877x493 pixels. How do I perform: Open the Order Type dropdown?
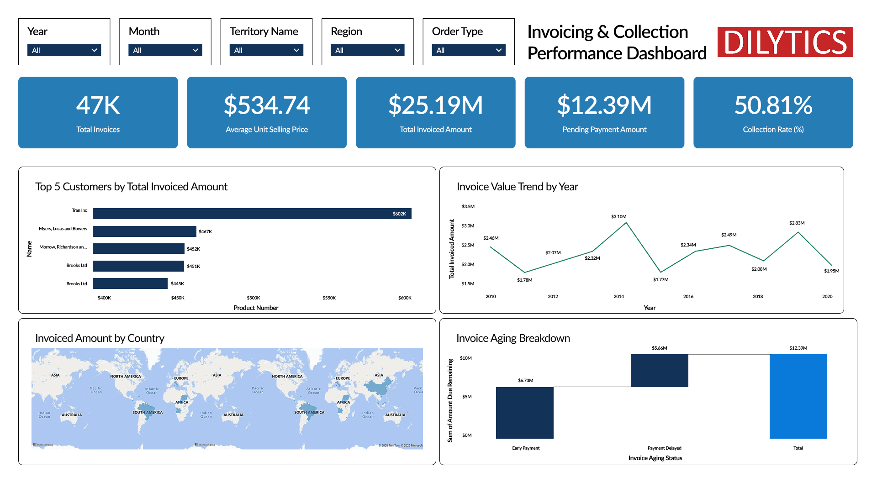tap(468, 50)
